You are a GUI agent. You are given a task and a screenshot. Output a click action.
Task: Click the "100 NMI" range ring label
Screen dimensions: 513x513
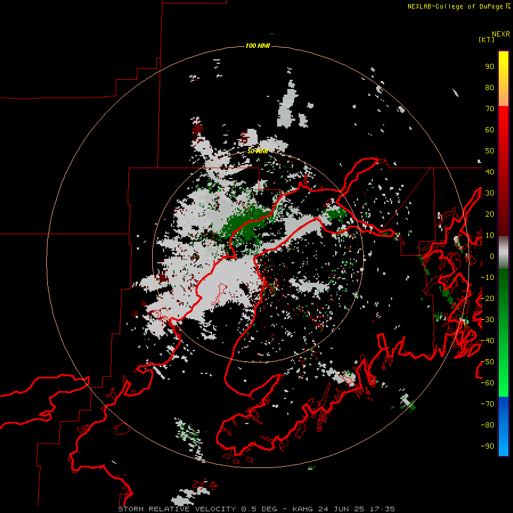(258, 46)
